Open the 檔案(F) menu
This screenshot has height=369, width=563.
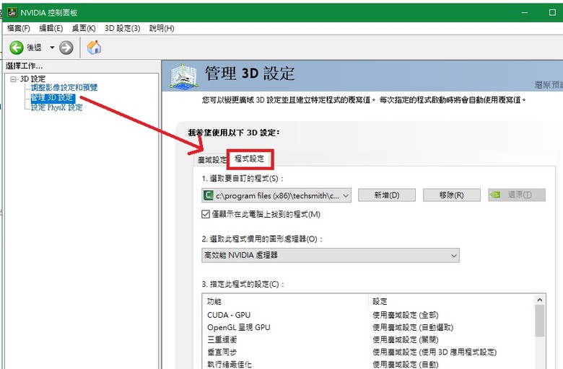[x=18, y=28]
